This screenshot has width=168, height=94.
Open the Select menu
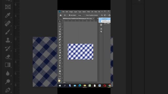[84, 12]
